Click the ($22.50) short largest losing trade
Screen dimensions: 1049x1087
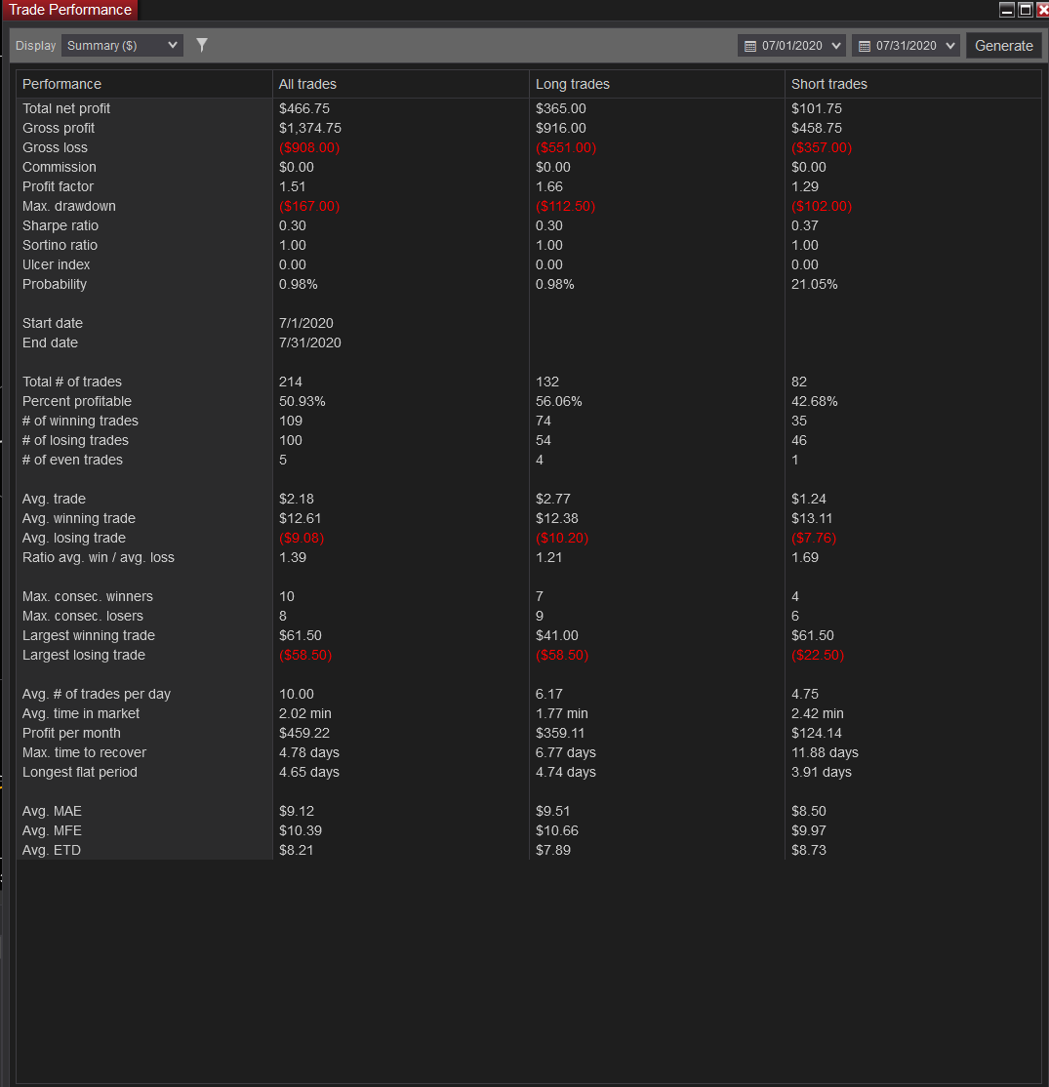click(818, 655)
